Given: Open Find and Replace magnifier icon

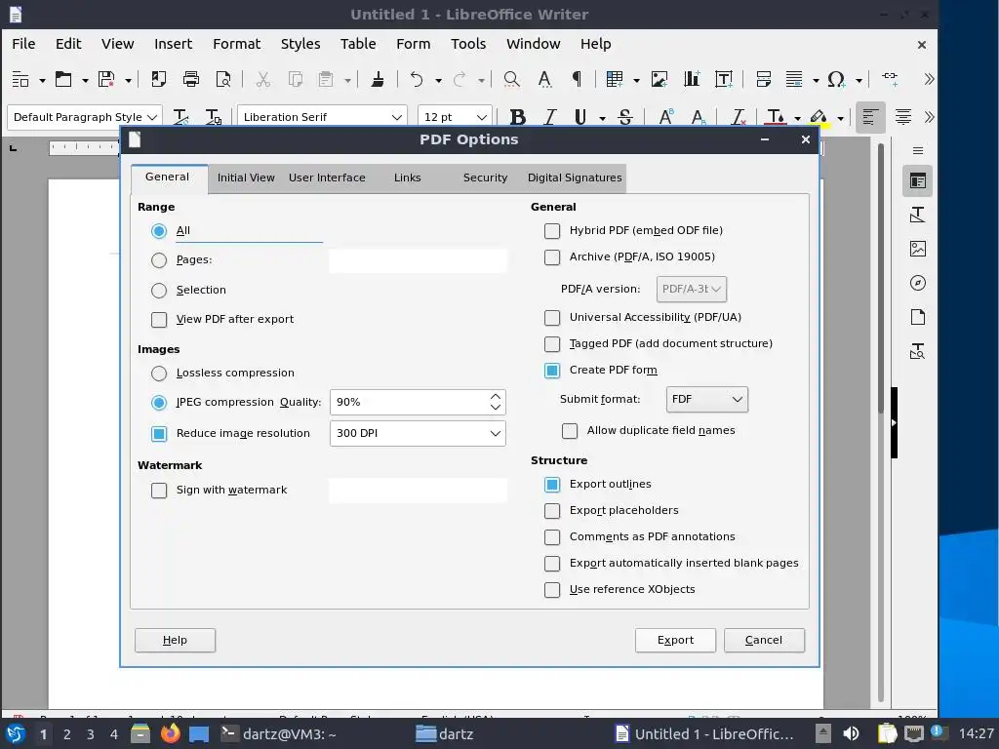Looking at the screenshot, I should coord(511,79).
